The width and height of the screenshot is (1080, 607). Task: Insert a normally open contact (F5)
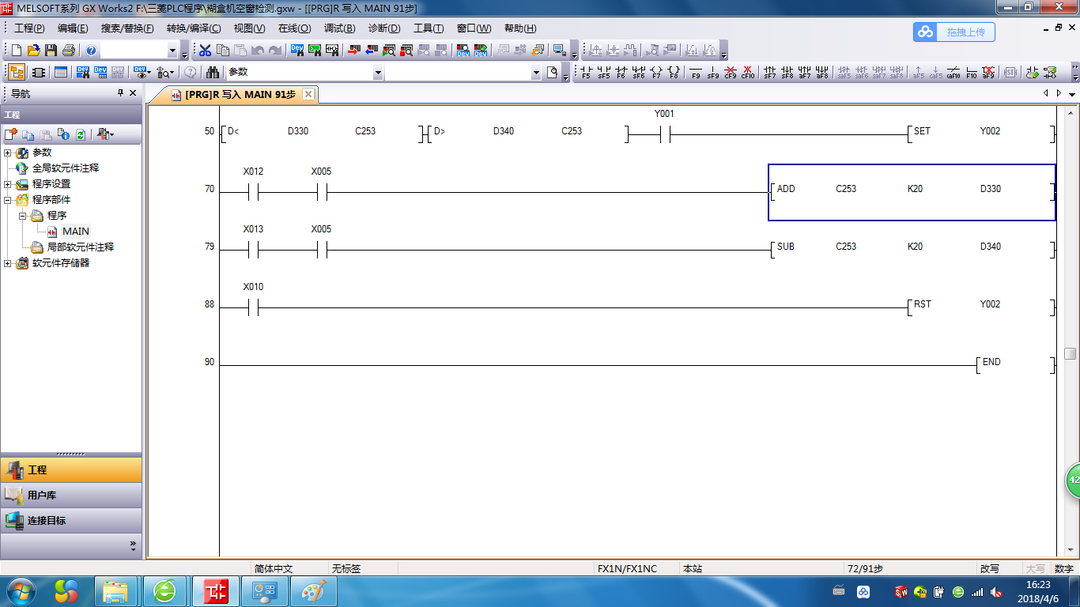click(586, 73)
